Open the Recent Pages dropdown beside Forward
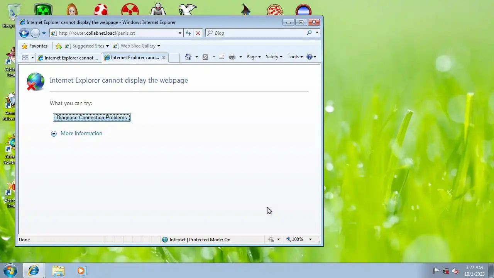Screen dimensions: 494x278 (44, 33)
